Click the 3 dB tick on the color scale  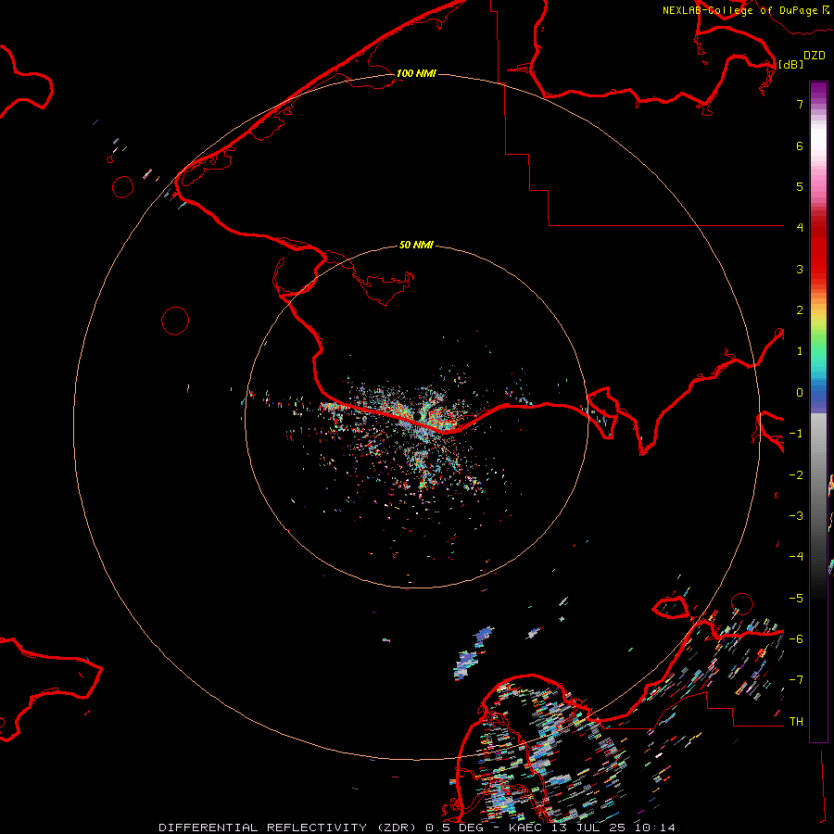pos(800,269)
